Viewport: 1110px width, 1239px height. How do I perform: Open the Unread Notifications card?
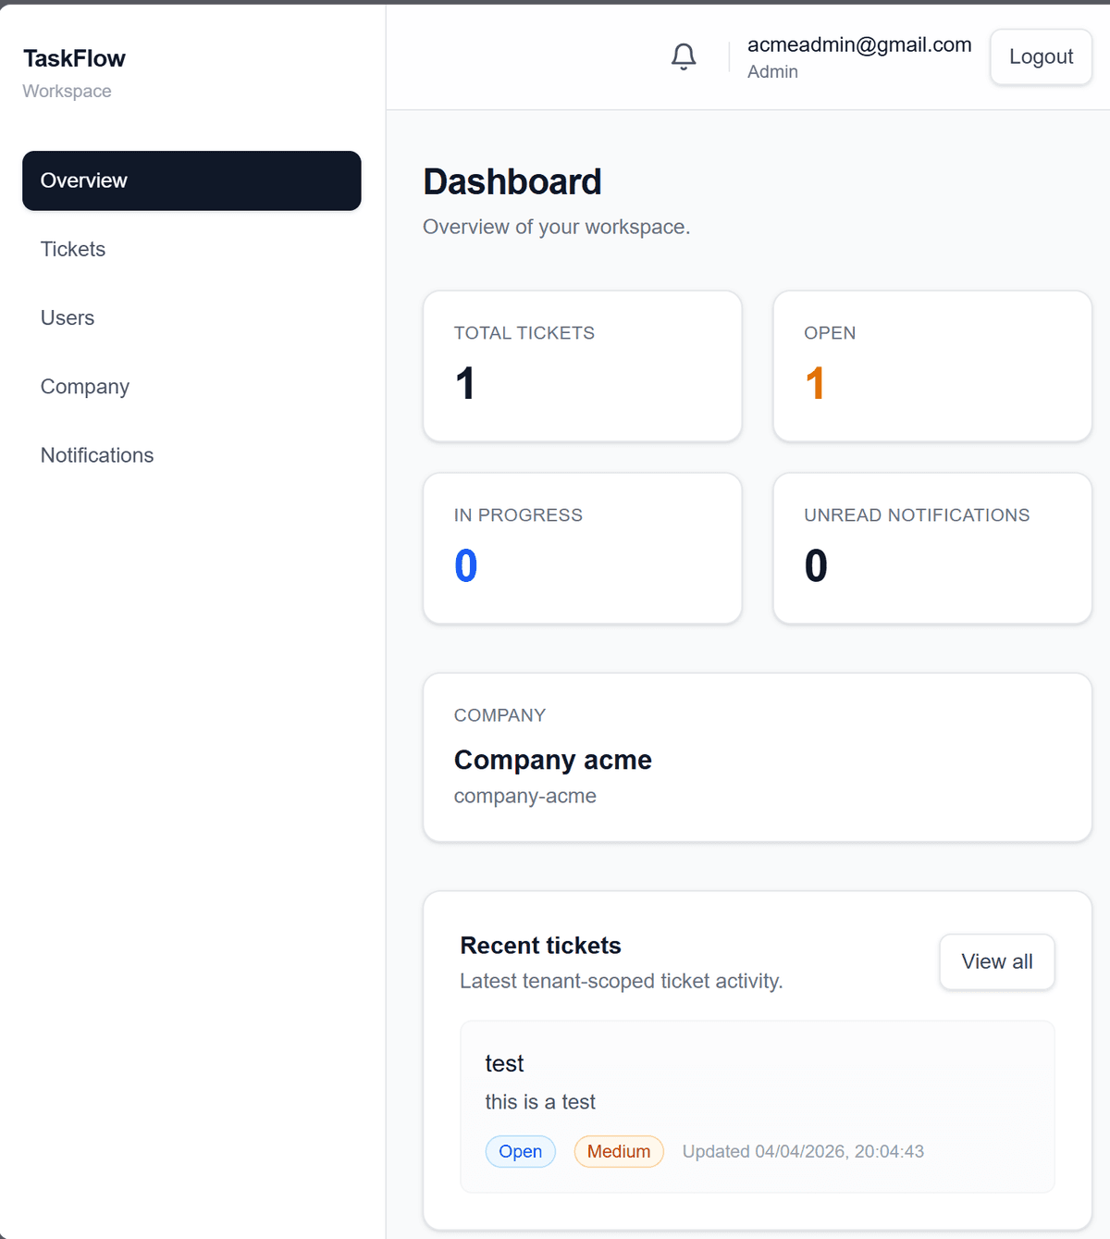931,548
